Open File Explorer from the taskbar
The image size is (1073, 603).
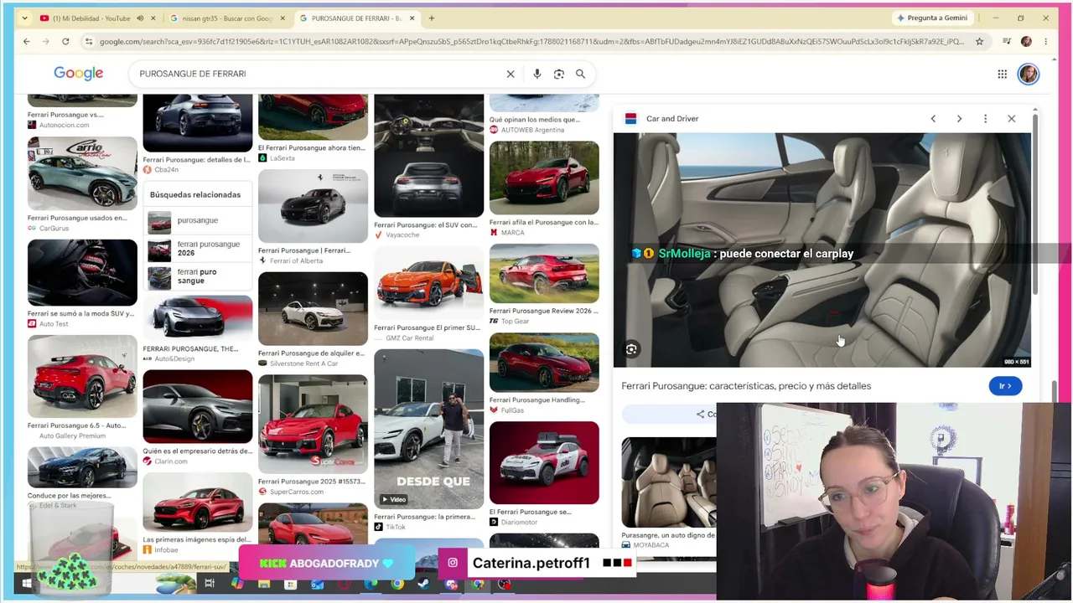[264, 584]
